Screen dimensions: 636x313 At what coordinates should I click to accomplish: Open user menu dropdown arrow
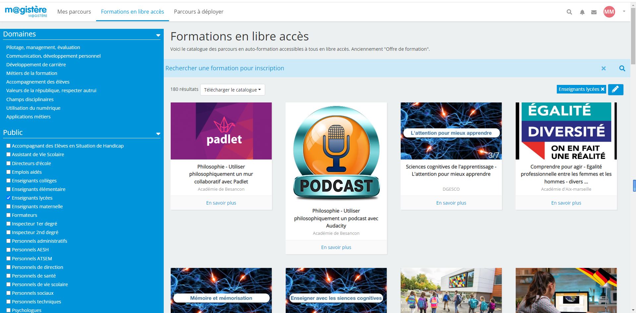(624, 11)
